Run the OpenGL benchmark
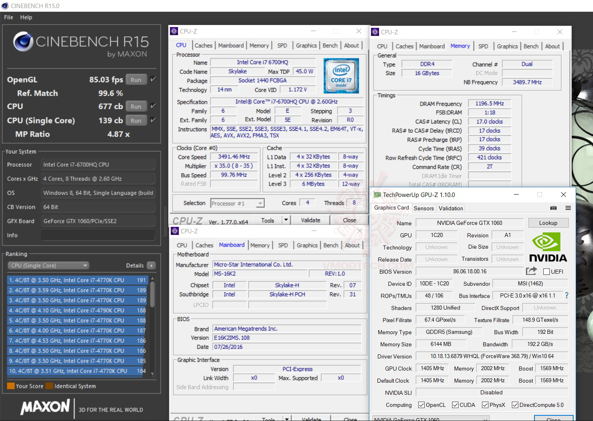 point(136,80)
